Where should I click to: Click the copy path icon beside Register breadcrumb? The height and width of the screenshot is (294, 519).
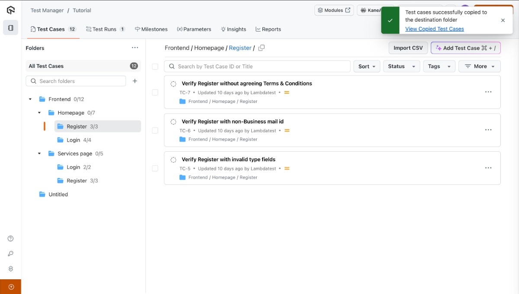pyautogui.click(x=261, y=48)
